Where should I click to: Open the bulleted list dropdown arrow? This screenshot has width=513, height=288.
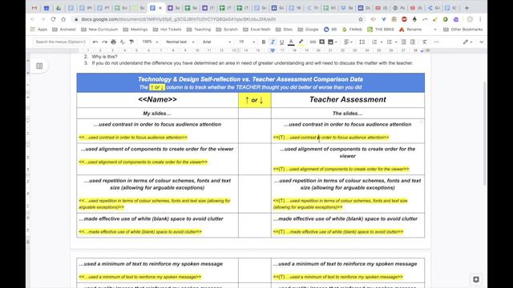[396, 42]
